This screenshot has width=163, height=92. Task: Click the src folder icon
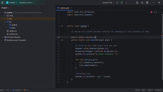tap(8, 22)
